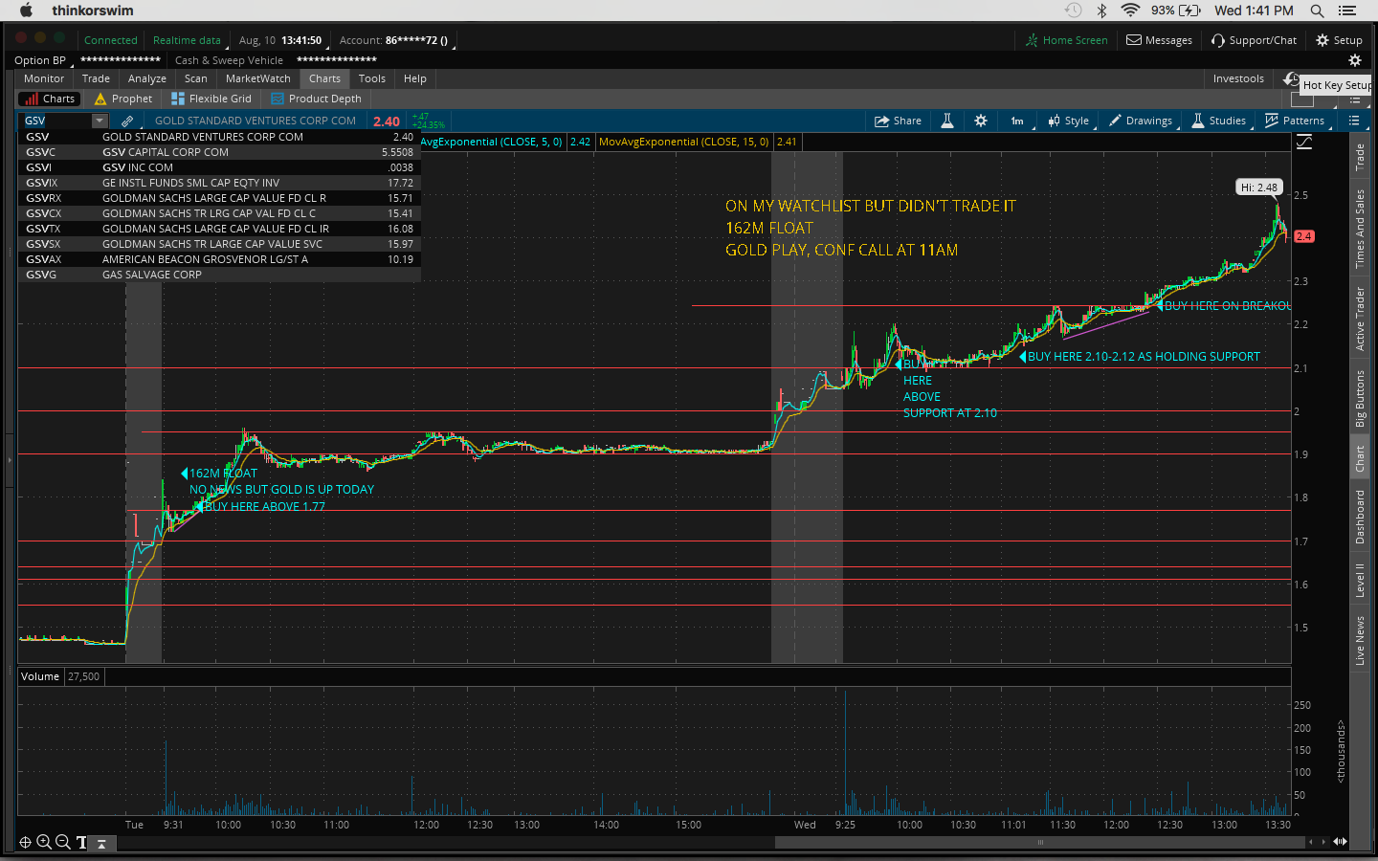
Task: Open the thinkLog flask icon beside Share
Action: click(947, 121)
